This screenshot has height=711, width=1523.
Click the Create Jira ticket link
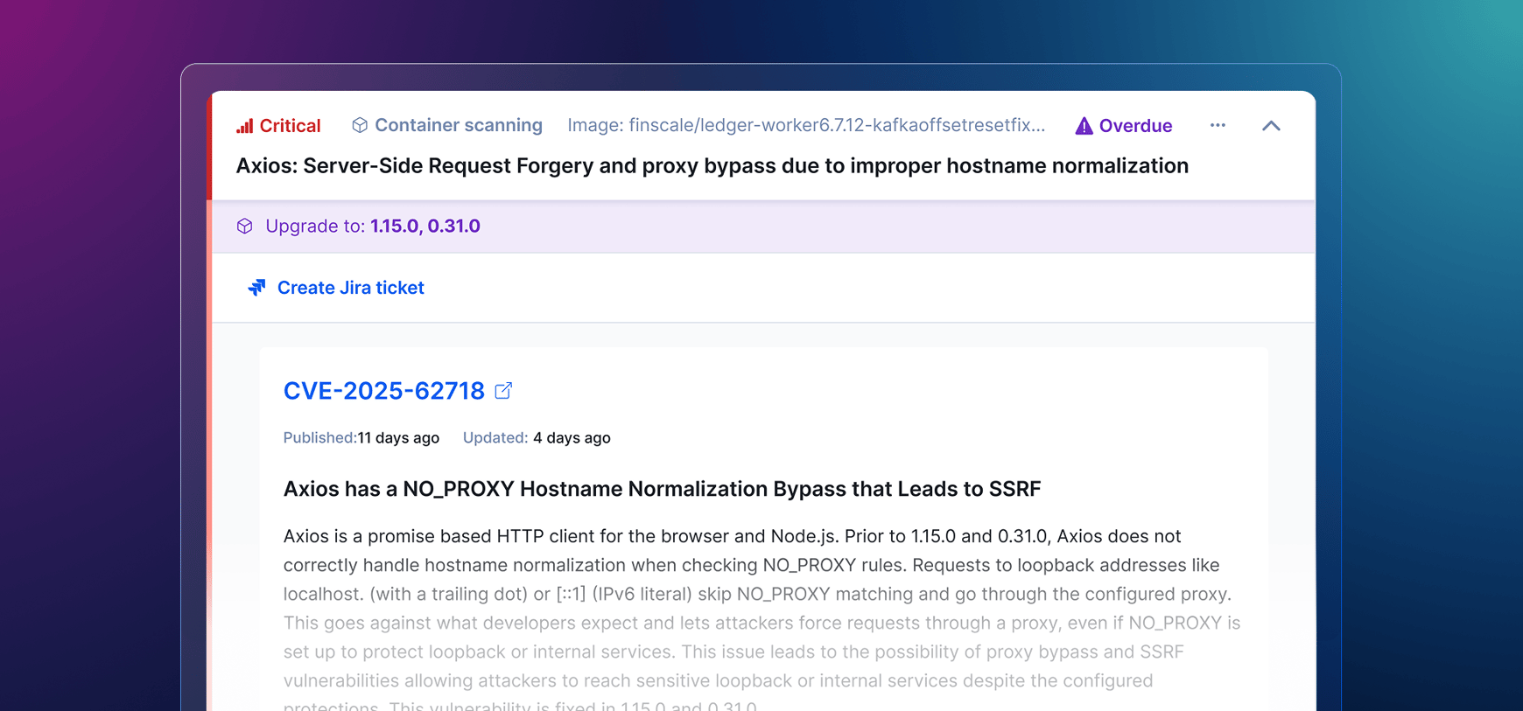(350, 288)
